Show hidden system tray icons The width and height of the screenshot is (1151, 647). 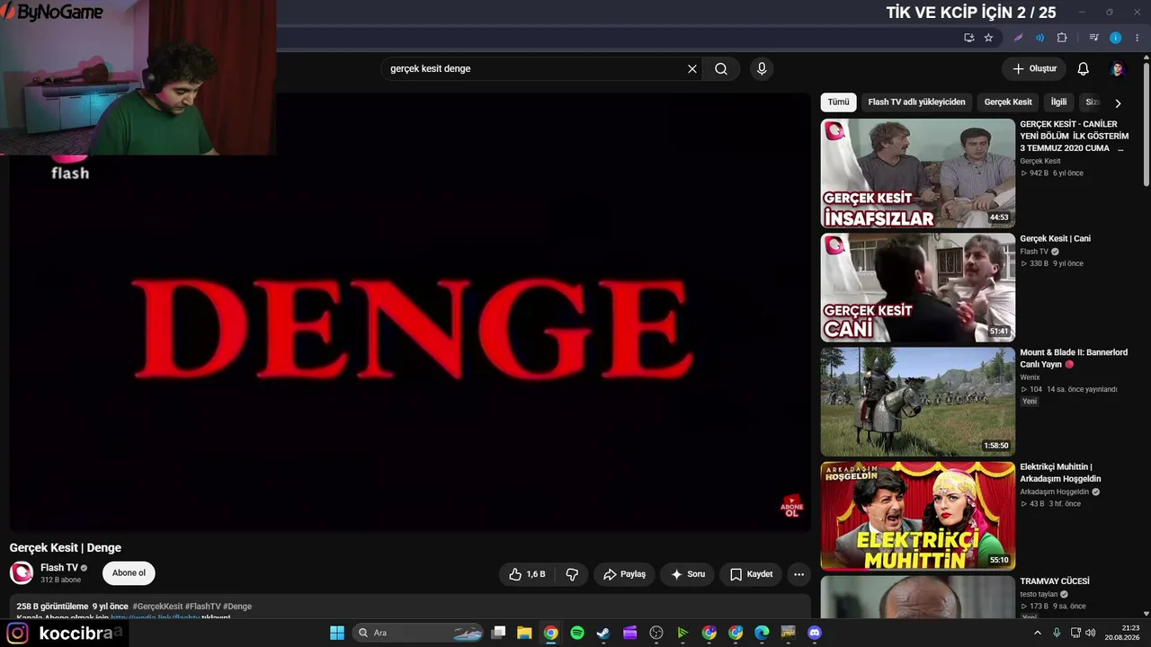(x=1038, y=633)
